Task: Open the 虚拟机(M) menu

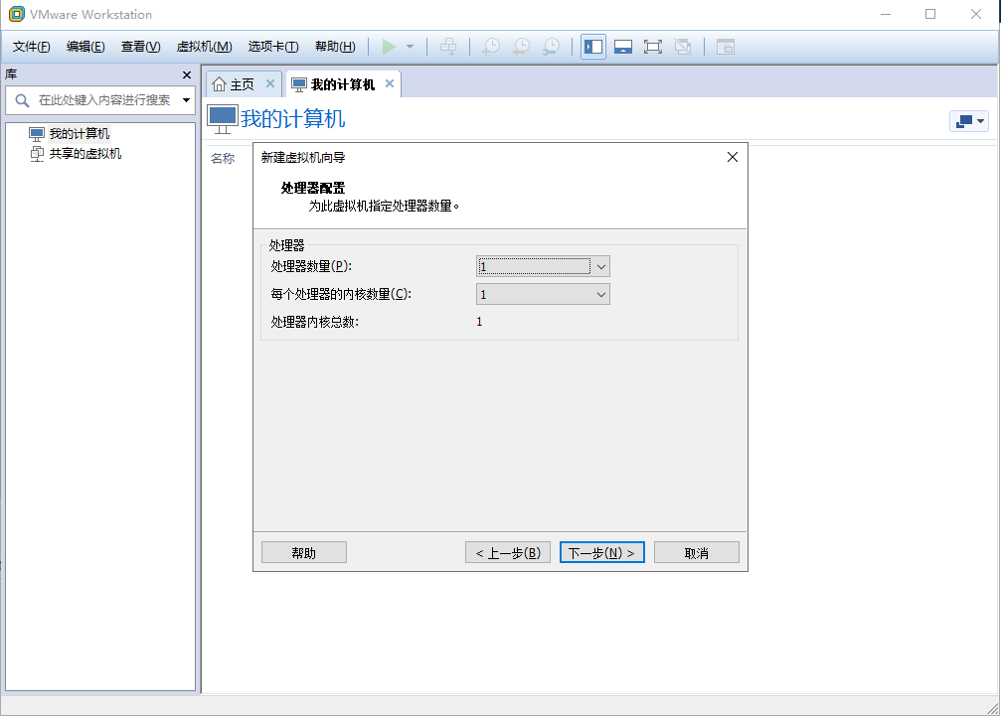Action: 205,47
